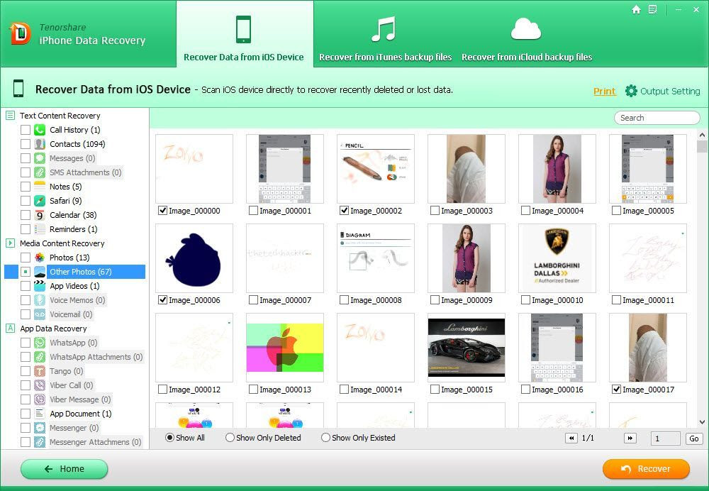Select Photos (13) category
The image size is (709, 491).
coord(69,258)
